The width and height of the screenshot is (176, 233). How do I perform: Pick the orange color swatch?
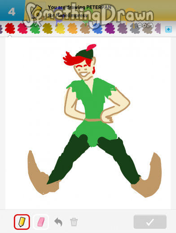[x=72, y=28]
